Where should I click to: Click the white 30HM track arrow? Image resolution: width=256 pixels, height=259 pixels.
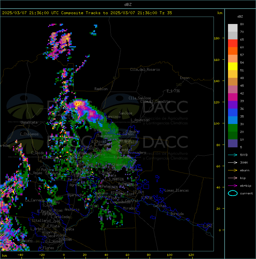click(x=233, y=162)
